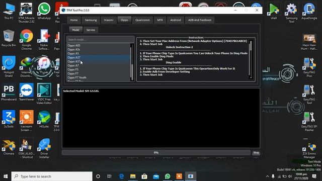322x181 pixels.
Task: Click the Search model input field
Action: tap(100, 39)
